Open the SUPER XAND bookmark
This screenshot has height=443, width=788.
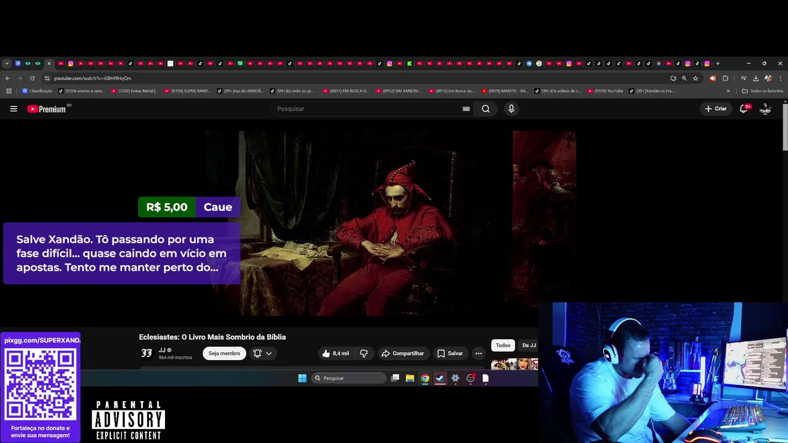click(x=187, y=91)
